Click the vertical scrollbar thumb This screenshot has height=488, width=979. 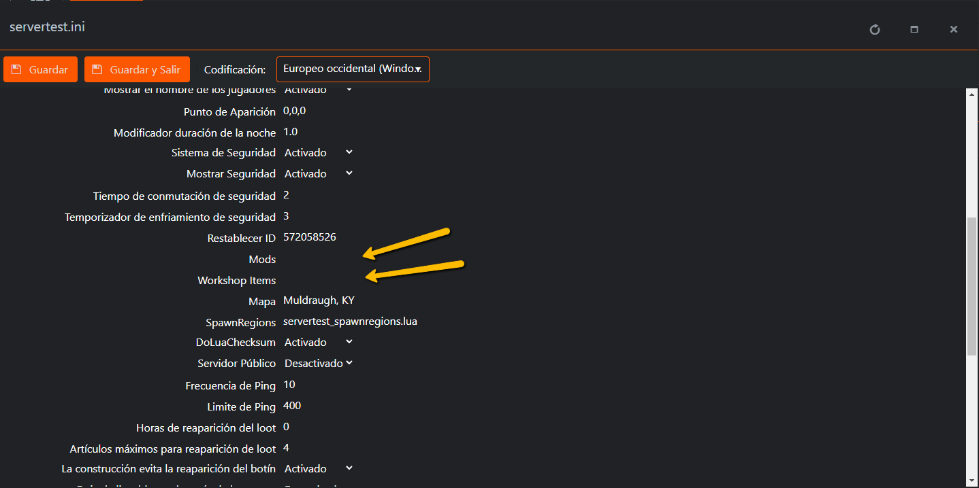point(972,285)
